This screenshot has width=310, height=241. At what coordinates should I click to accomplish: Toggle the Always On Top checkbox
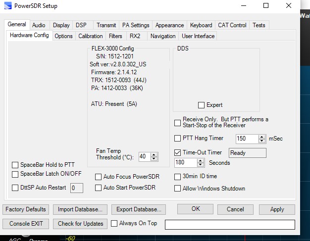[x=114, y=223]
